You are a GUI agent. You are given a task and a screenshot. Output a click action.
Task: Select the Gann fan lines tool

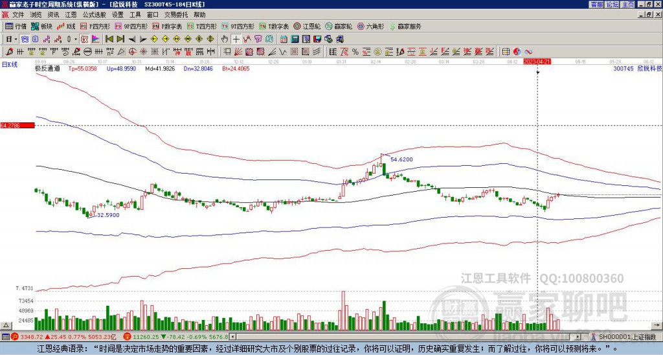pyautogui.click(x=238, y=52)
